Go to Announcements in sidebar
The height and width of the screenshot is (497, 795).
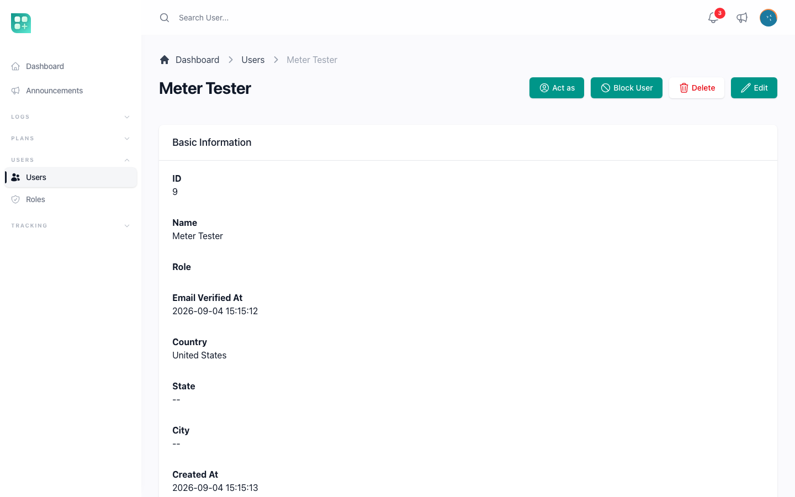coord(71,91)
